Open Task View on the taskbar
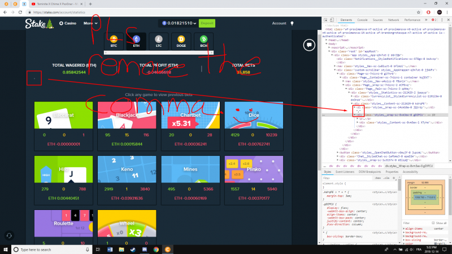This screenshot has height=254, width=452. click(x=98, y=249)
